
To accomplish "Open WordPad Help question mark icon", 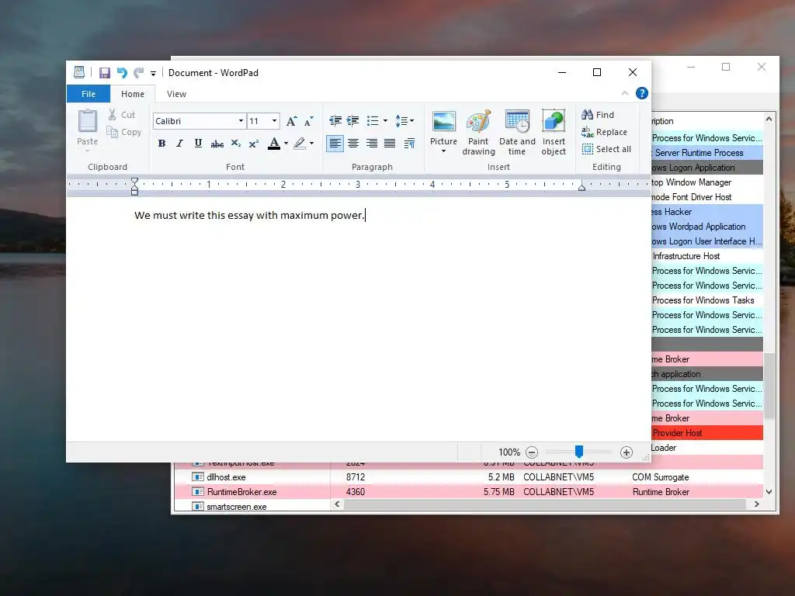I will click(x=642, y=93).
